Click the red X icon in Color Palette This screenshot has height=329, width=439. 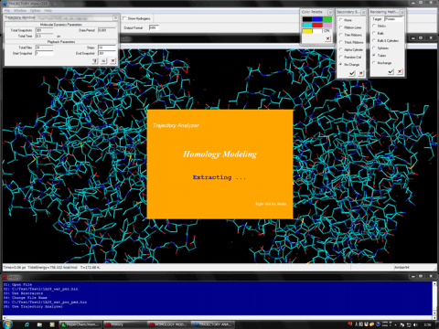point(327,38)
